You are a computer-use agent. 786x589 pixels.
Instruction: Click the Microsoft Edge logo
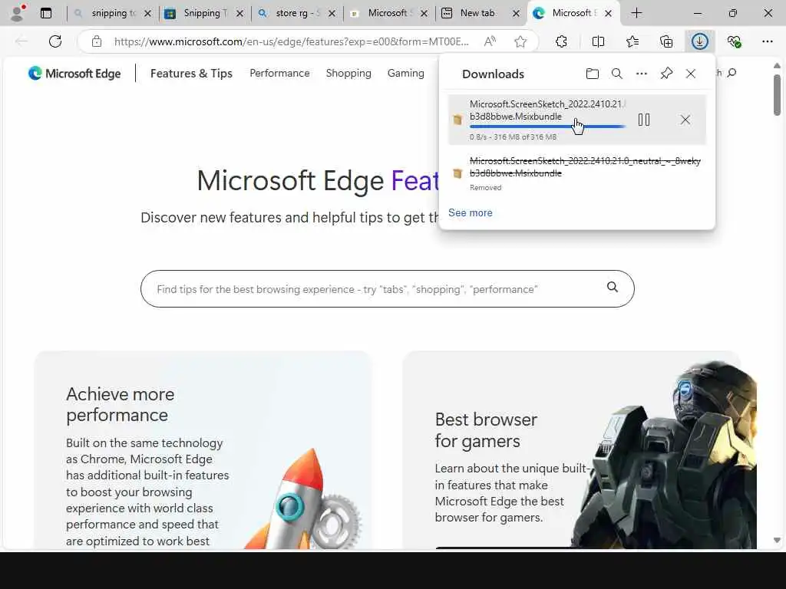pyautogui.click(x=74, y=74)
